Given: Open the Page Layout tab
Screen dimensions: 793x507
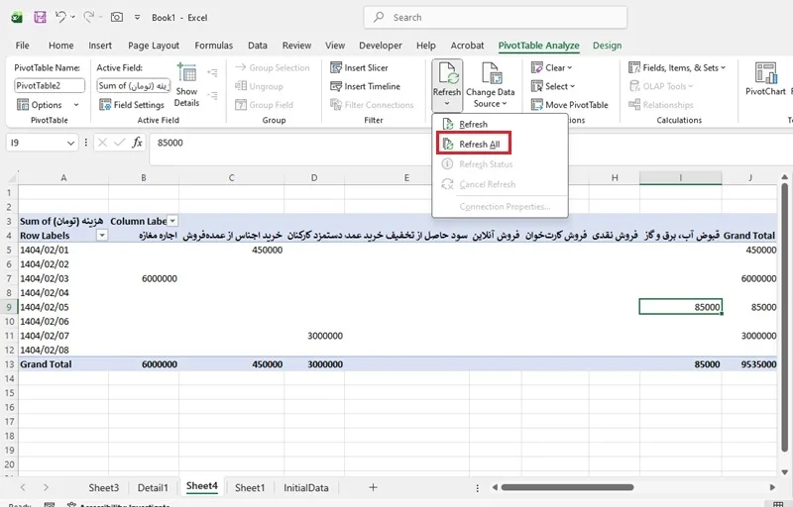Looking at the screenshot, I should click(x=154, y=46).
